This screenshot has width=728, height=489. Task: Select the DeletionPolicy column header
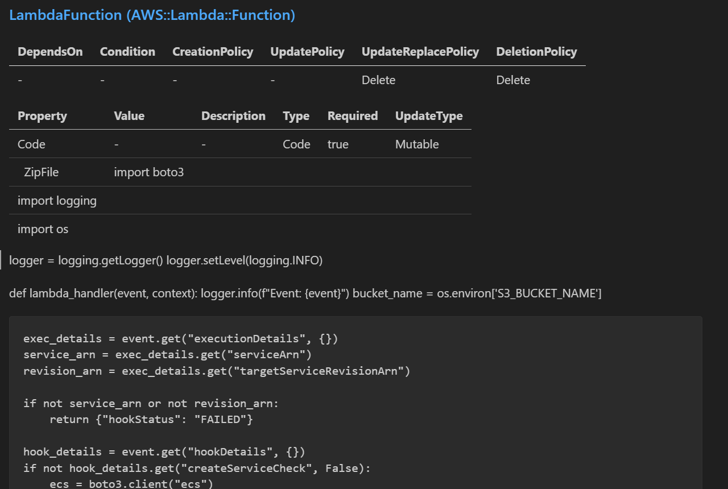coord(536,52)
